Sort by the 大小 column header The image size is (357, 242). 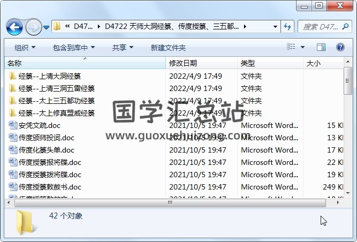[x=323, y=63]
